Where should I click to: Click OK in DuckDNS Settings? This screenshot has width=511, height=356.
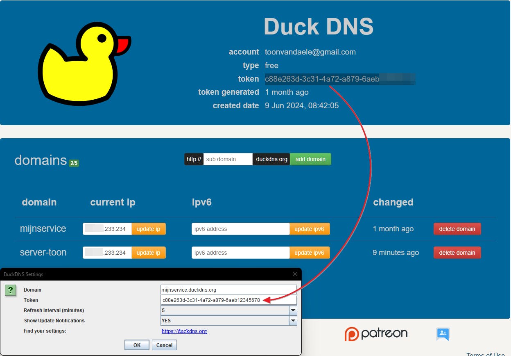(137, 345)
